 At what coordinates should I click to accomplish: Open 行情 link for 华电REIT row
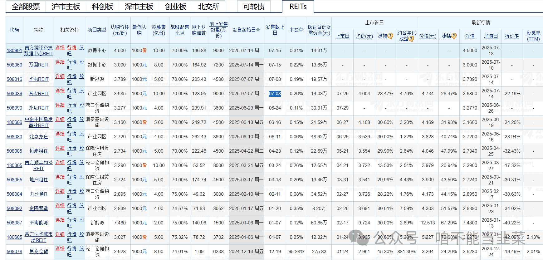tap(72, 76)
